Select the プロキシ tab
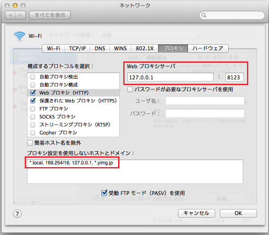The width and height of the screenshot is (269, 235). [x=173, y=48]
